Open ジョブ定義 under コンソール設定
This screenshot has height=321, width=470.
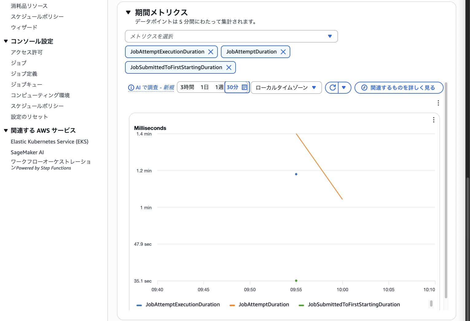24,74
